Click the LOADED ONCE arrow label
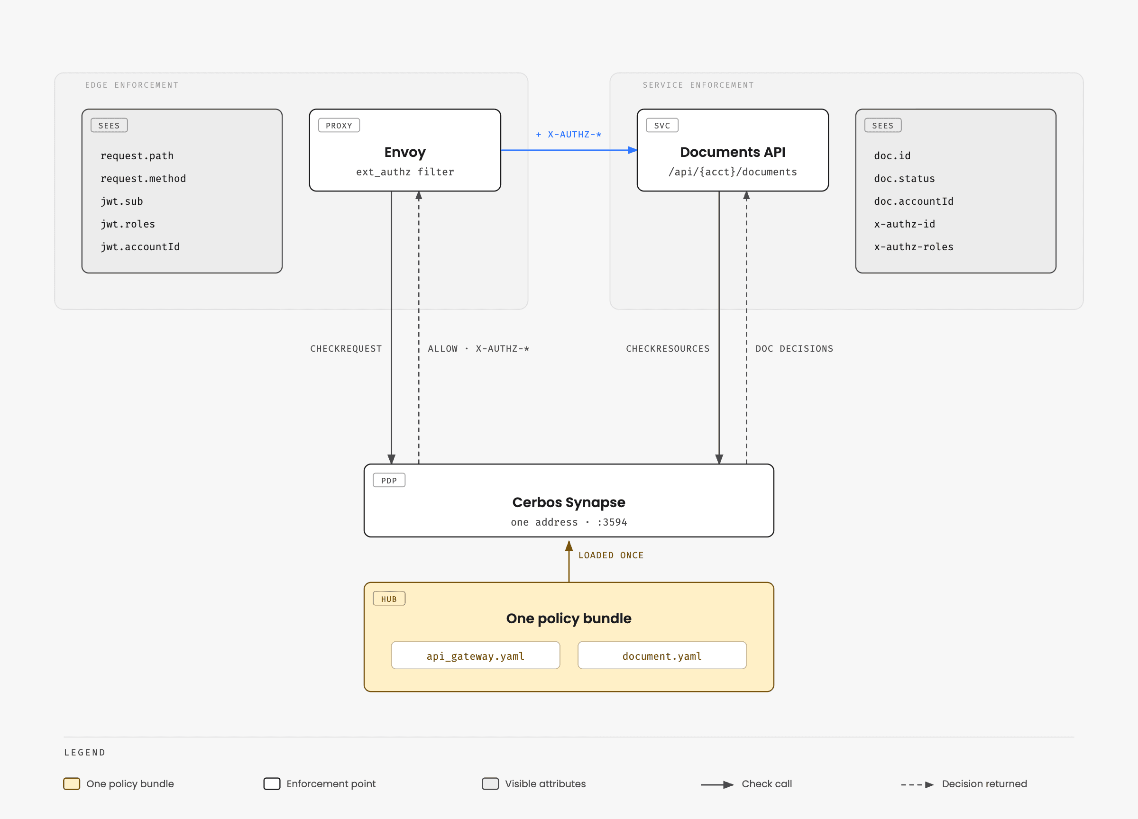1138x819 pixels. (611, 555)
